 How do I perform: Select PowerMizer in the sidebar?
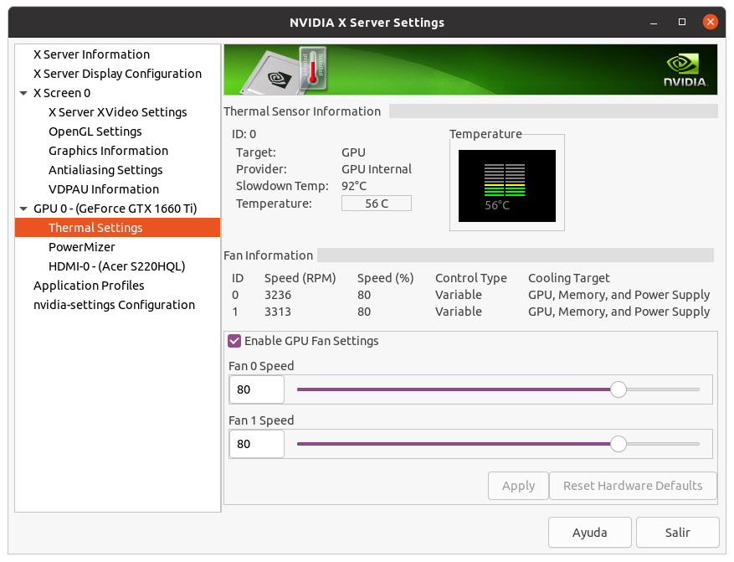point(82,247)
